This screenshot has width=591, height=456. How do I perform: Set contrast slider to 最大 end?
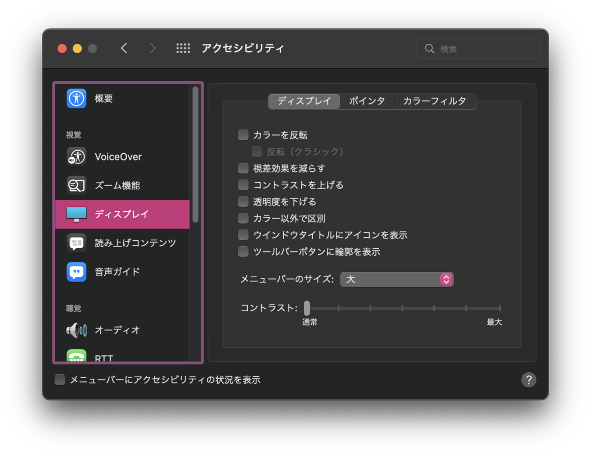point(500,308)
